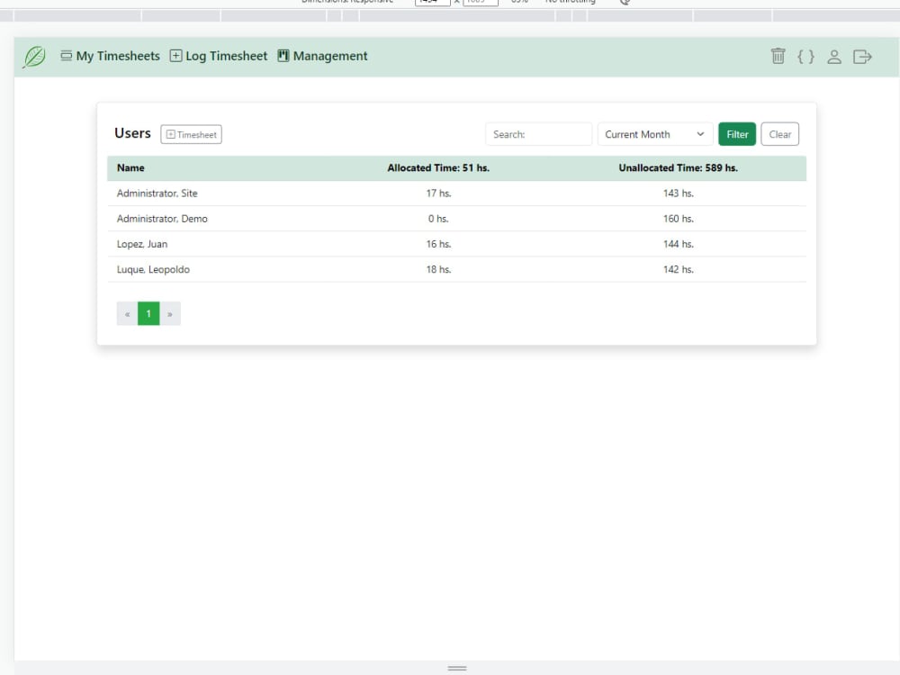Expand the date range selector chevron
Viewport: 900px width, 675px height.
click(700, 133)
